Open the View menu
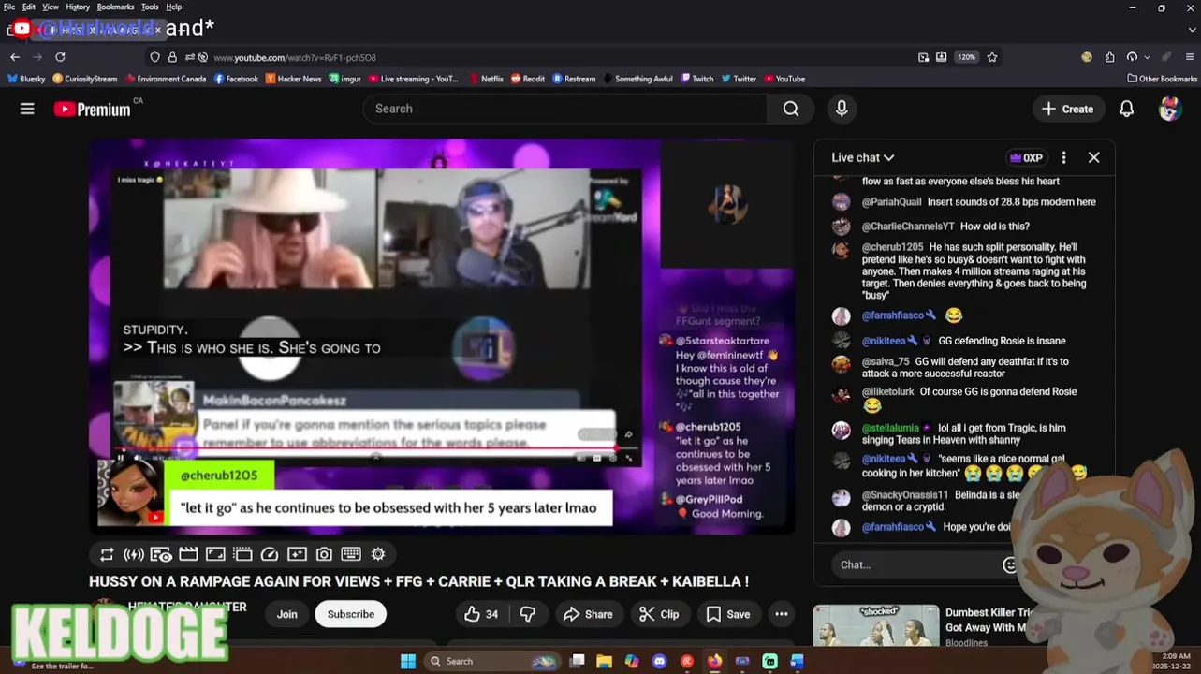 pyautogui.click(x=51, y=7)
